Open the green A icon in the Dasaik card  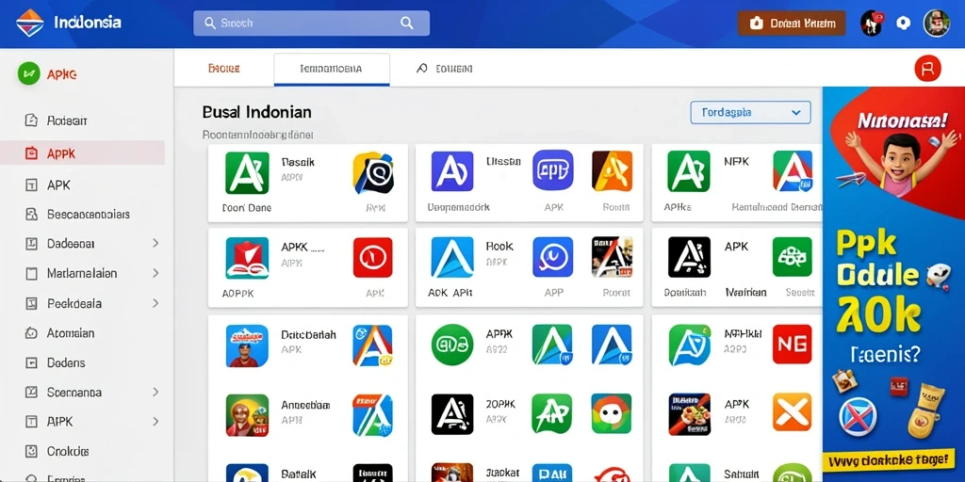point(247,173)
